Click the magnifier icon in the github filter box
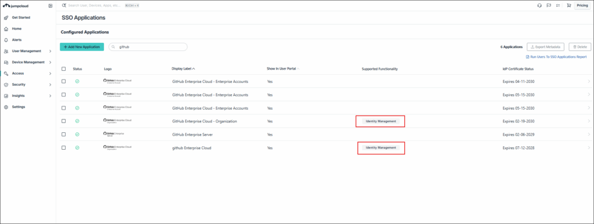 click(113, 47)
